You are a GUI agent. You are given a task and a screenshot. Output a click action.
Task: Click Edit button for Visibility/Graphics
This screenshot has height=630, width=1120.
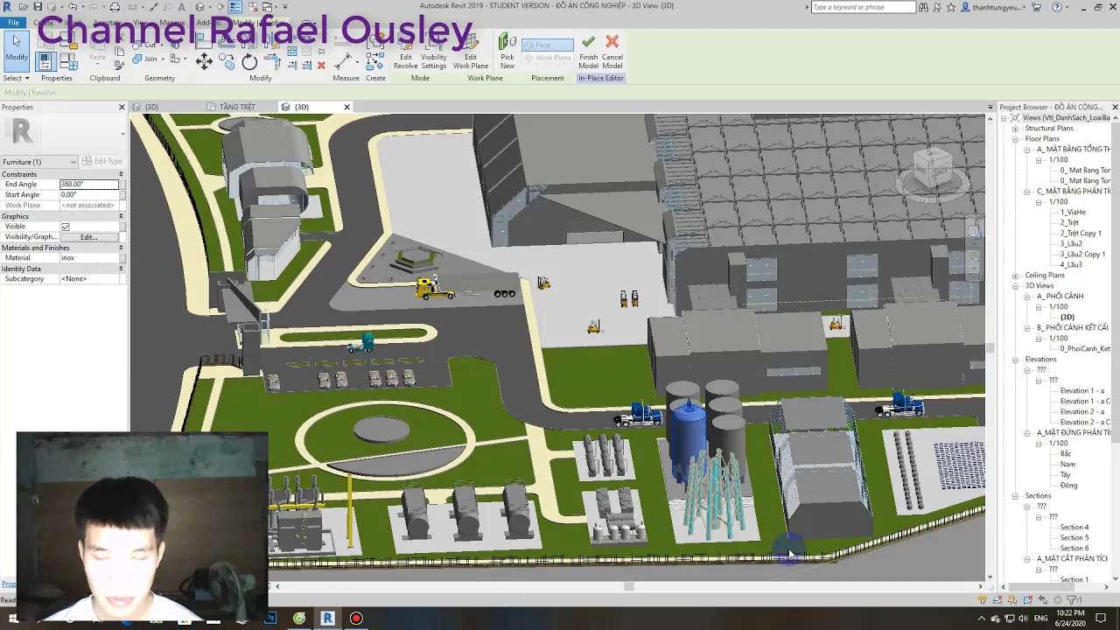click(88, 237)
